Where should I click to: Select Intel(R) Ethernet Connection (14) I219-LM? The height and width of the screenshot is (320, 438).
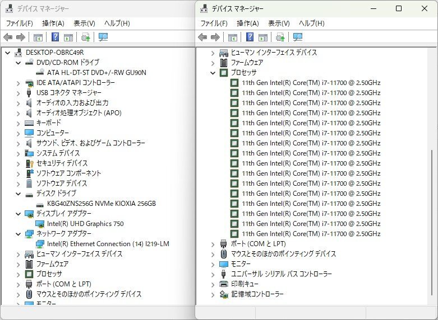(108, 244)
